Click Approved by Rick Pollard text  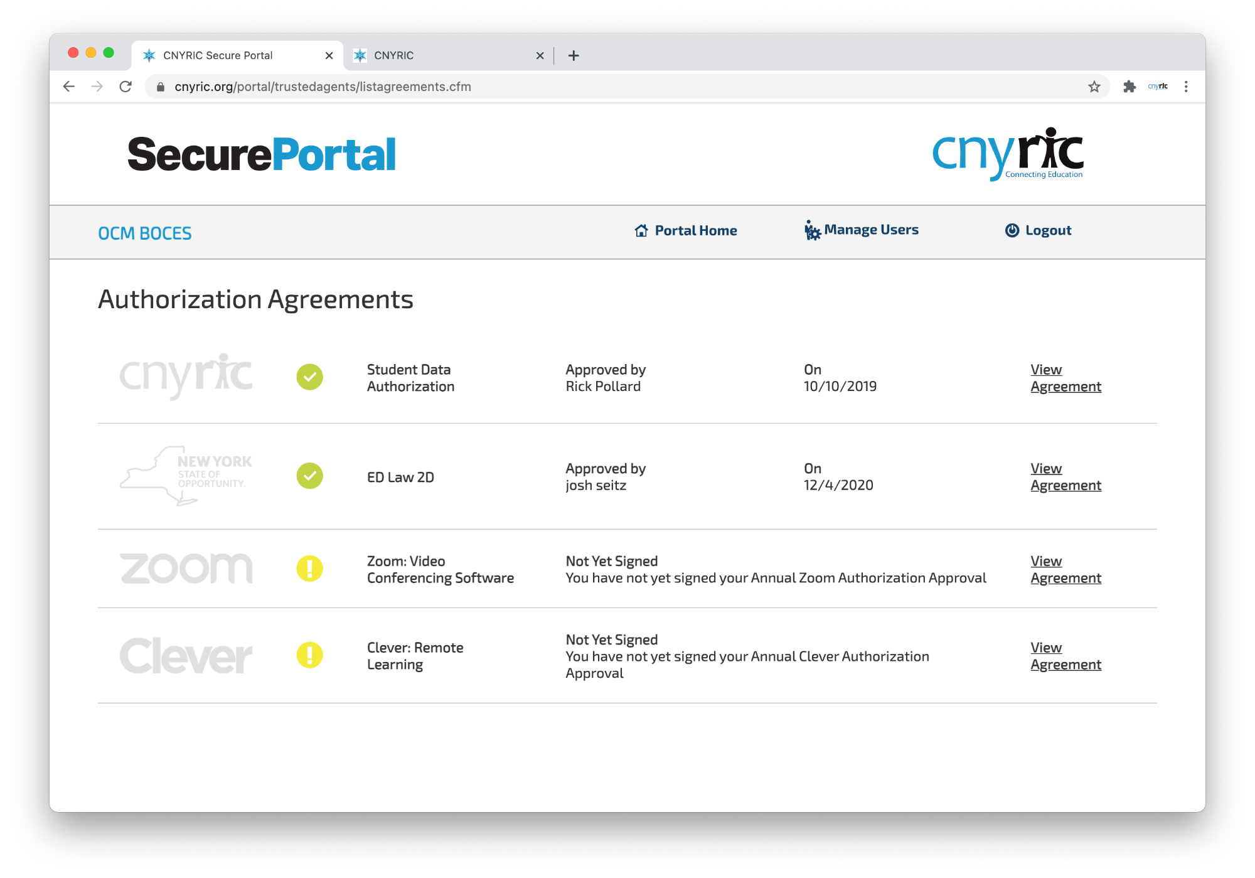[606, 378]
